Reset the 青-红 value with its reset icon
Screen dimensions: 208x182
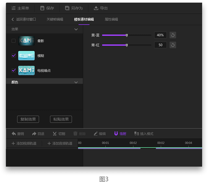coord(173,45)
